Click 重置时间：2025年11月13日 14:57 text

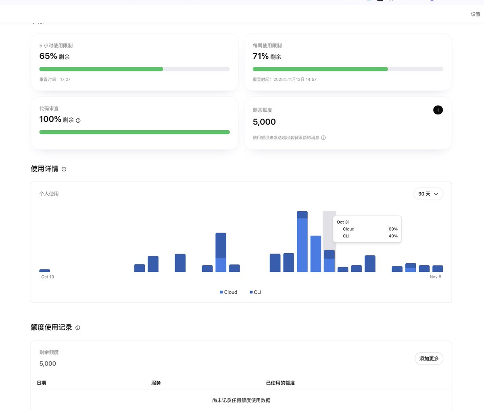pyautogui.click(x=285, y=79)
